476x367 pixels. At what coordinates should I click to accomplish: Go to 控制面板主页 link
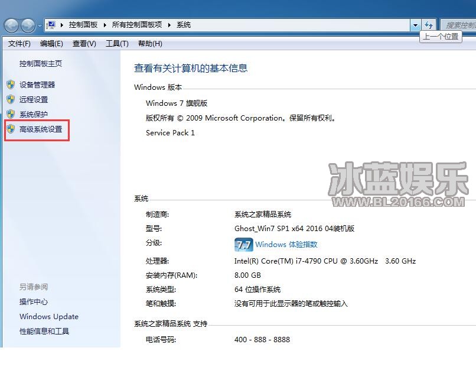(x=41, y=63)
